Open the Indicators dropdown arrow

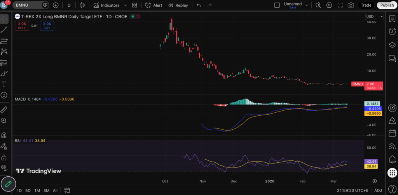click(125, 5)
